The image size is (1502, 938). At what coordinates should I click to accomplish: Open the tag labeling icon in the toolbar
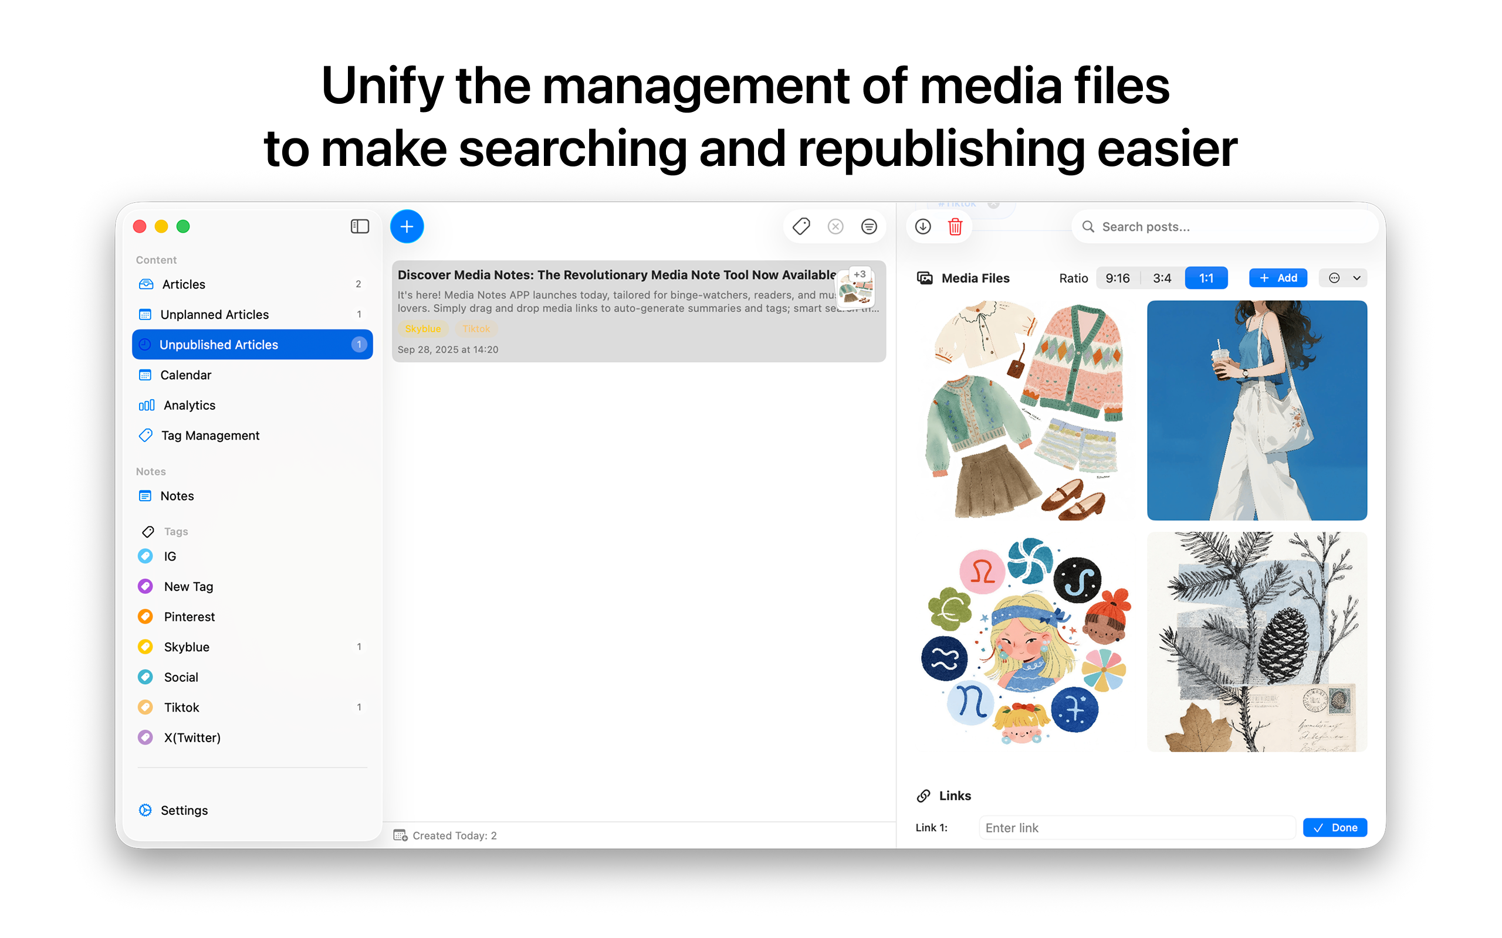(800, 226)
